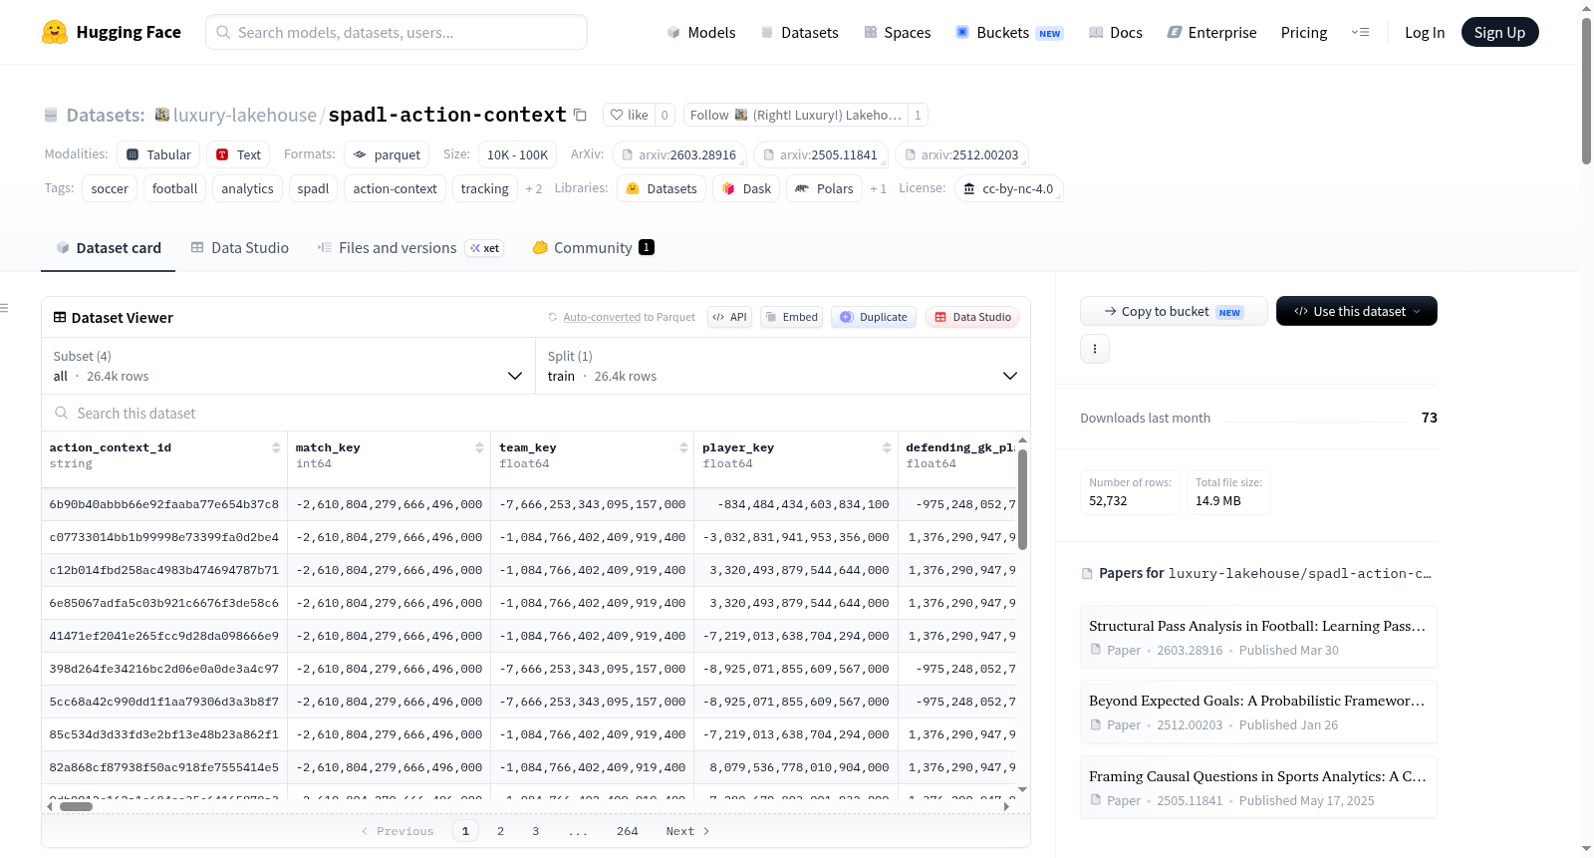This screenshot has width=1594, height=858.
Task: Open Data Studio button in viewer header
Action: 972,317
